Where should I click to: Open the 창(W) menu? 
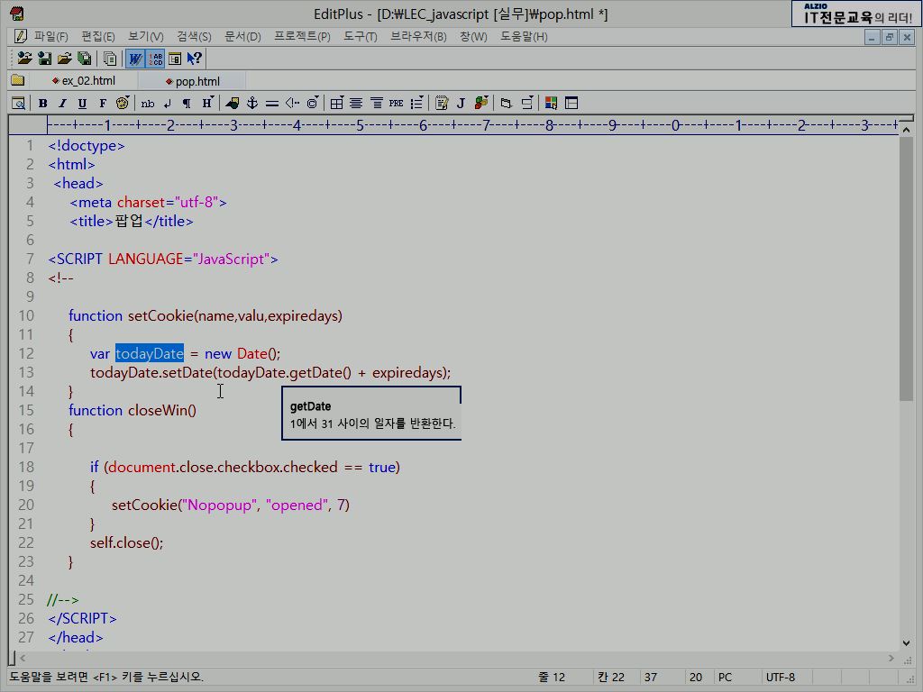[x=473, y=36]
